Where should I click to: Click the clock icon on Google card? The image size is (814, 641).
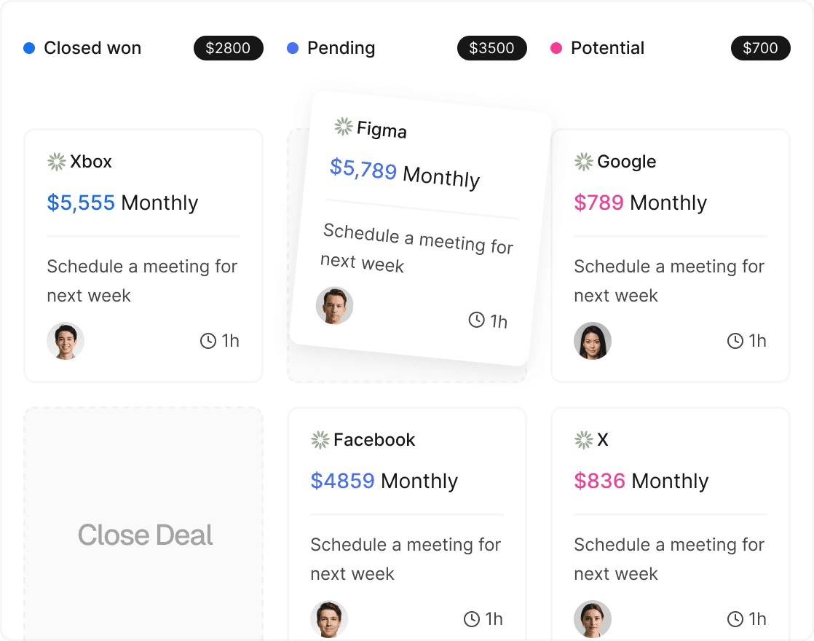[x=735, y=341]
